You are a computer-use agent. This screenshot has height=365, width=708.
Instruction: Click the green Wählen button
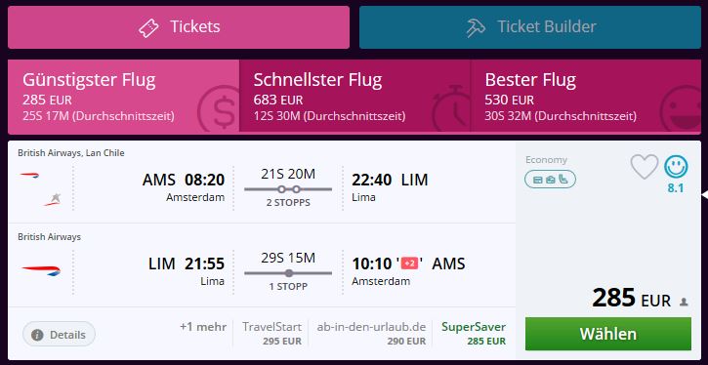click(607, 334)
